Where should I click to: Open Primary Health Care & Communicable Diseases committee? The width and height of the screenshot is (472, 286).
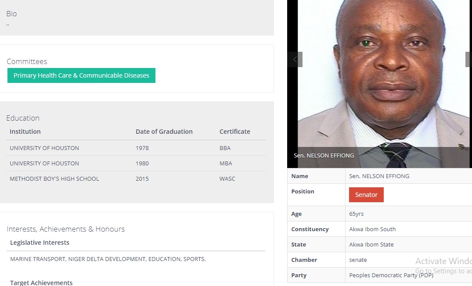[x=81, y=75]
